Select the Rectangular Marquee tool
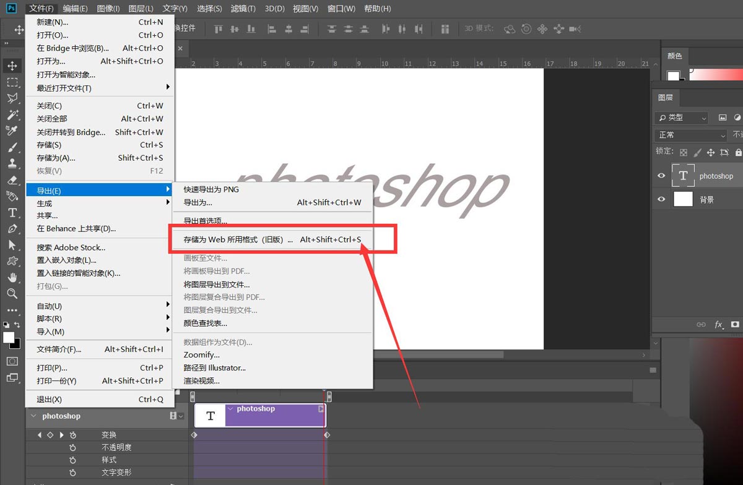 pyautogui.click(x=12, y=82)
